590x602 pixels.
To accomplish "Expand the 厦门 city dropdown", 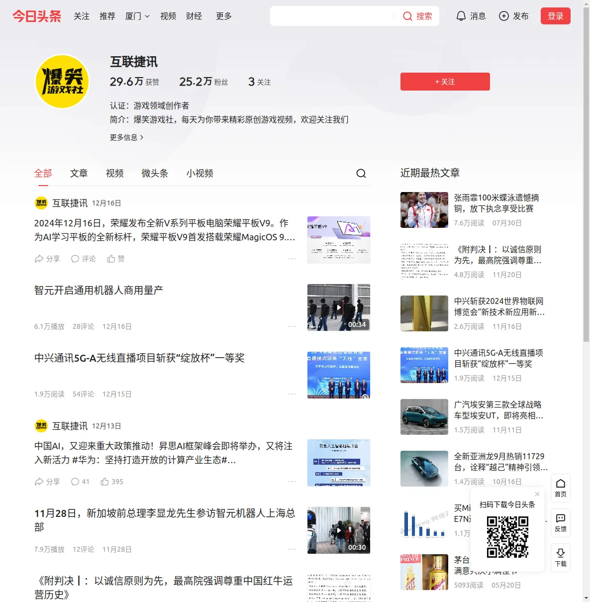I will click(x=137, y=16).
